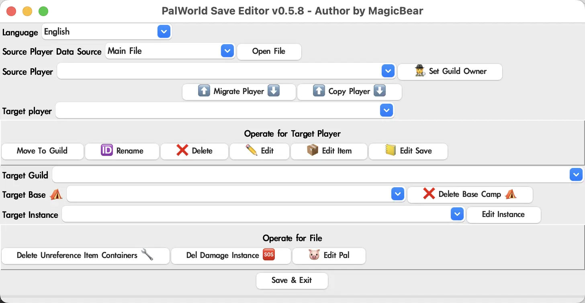Click the Save & Exit button
Image resolution: width=585 pixels, height=303 pixels.
point(292,280)
